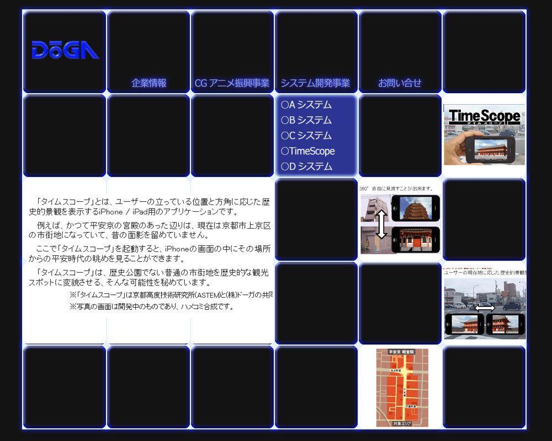
Task: Click the paragraph starting 「タイムスコープ」とは
Action: click(149, 206)
